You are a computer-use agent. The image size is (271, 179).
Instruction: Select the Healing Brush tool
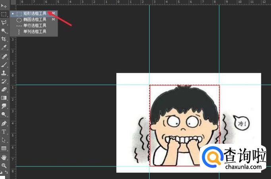click(x=4, y=56)
